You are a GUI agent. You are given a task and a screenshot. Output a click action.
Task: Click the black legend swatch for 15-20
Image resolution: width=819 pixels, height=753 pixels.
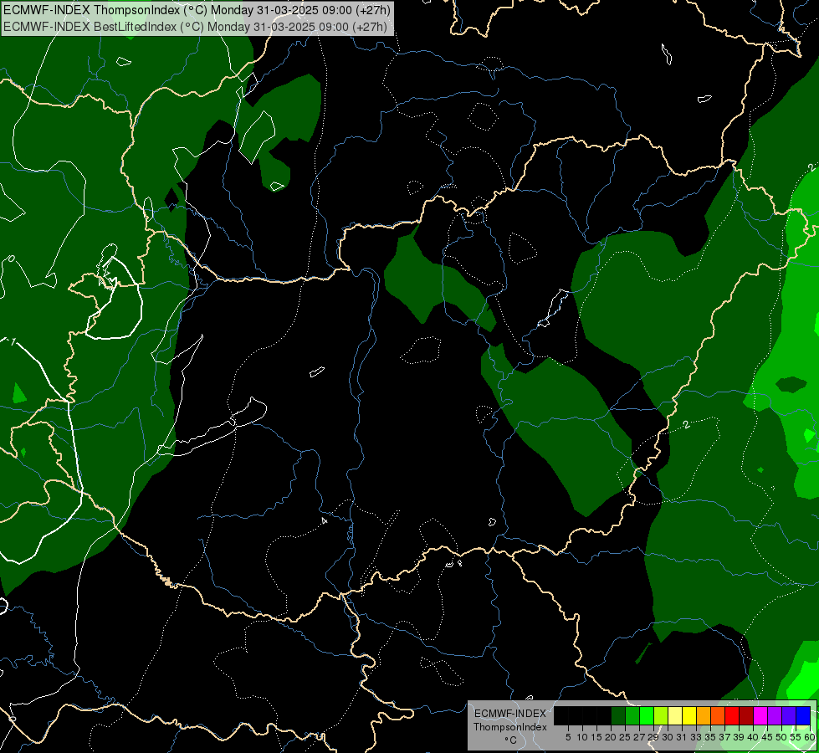(x=604, y=715)
